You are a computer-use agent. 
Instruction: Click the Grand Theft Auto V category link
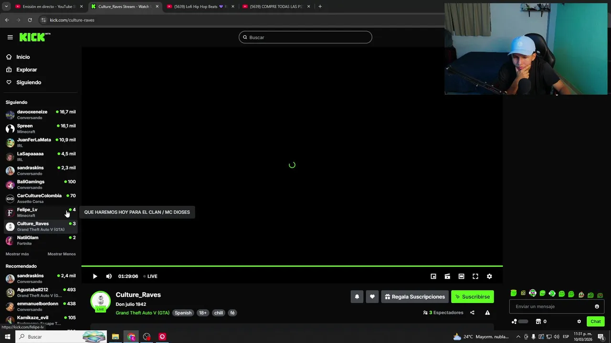[142, 313]
